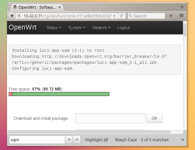Click OK to install the package
Screen dimensions: 195x150
pyautogui.click(x=154, y=118)
